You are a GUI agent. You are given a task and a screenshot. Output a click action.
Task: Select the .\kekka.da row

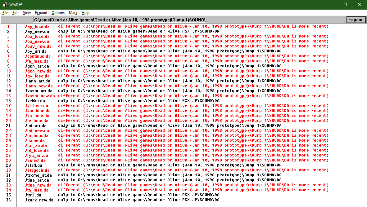pyautogui.click(x=122, y=101)
